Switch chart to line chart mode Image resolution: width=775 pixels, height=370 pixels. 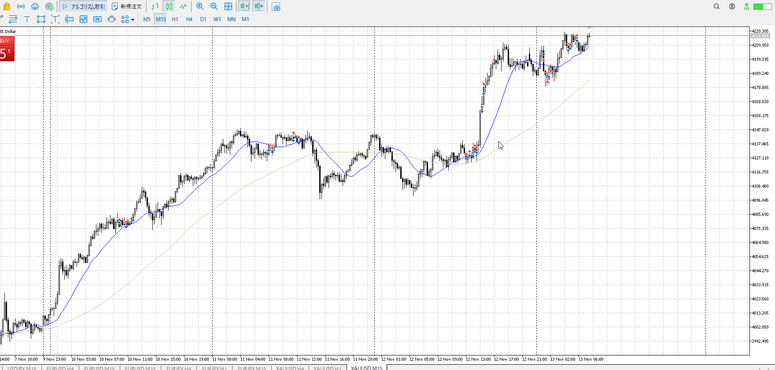pyautogui.click(x=183, y=7)
